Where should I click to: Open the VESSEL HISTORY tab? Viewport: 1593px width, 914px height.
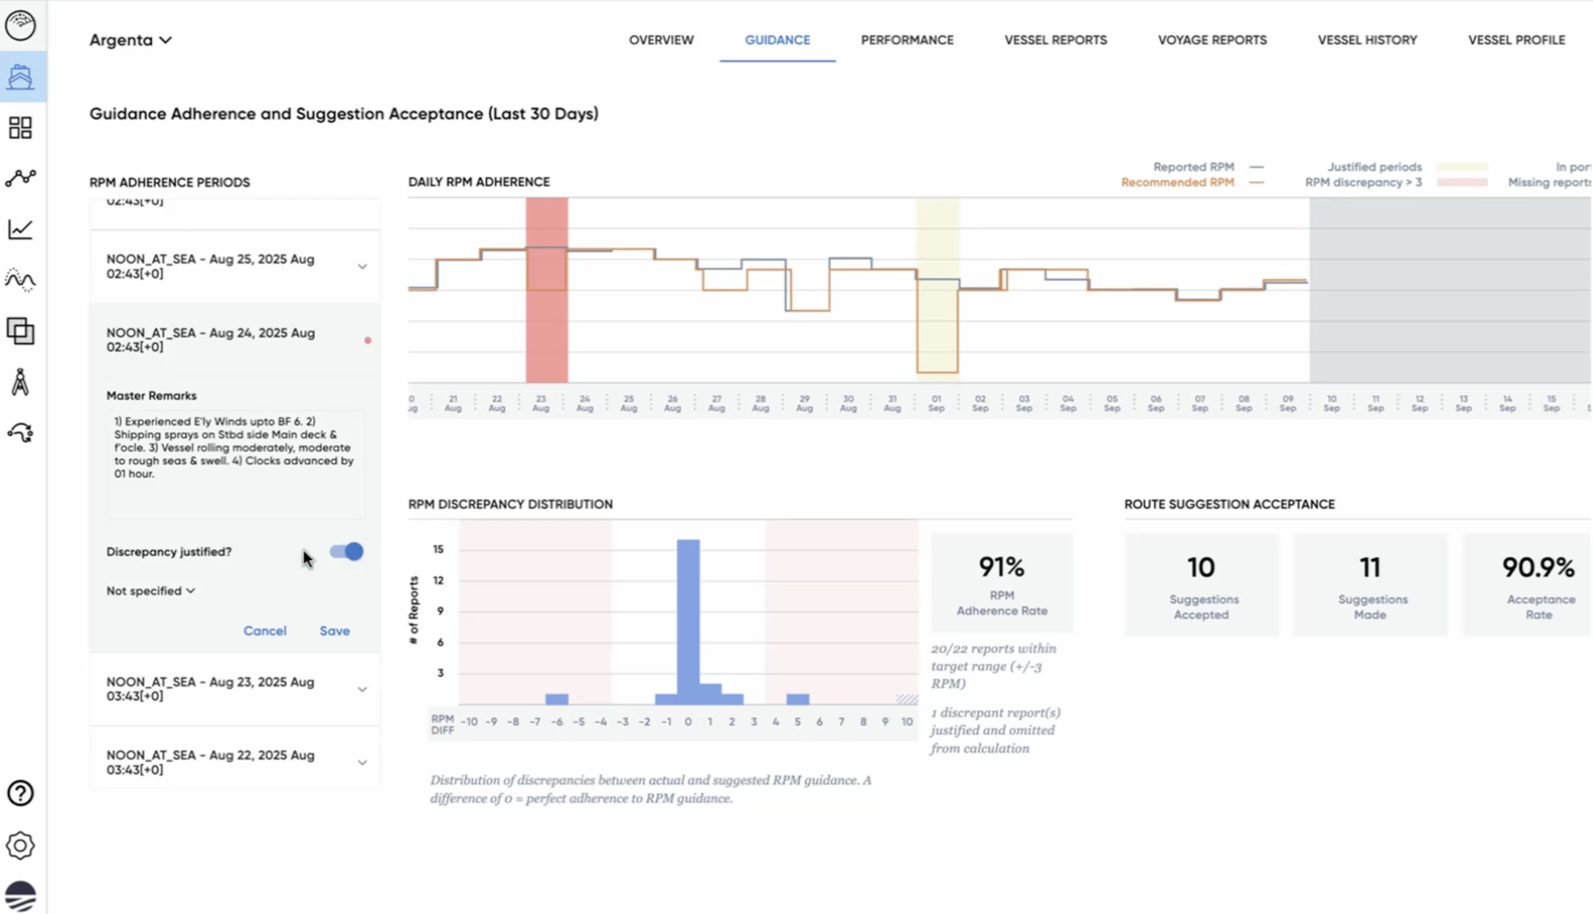[1367, 40]
